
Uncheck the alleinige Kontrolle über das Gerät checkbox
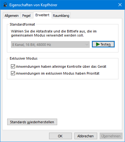pyautogui.click(x=13, y=66)
